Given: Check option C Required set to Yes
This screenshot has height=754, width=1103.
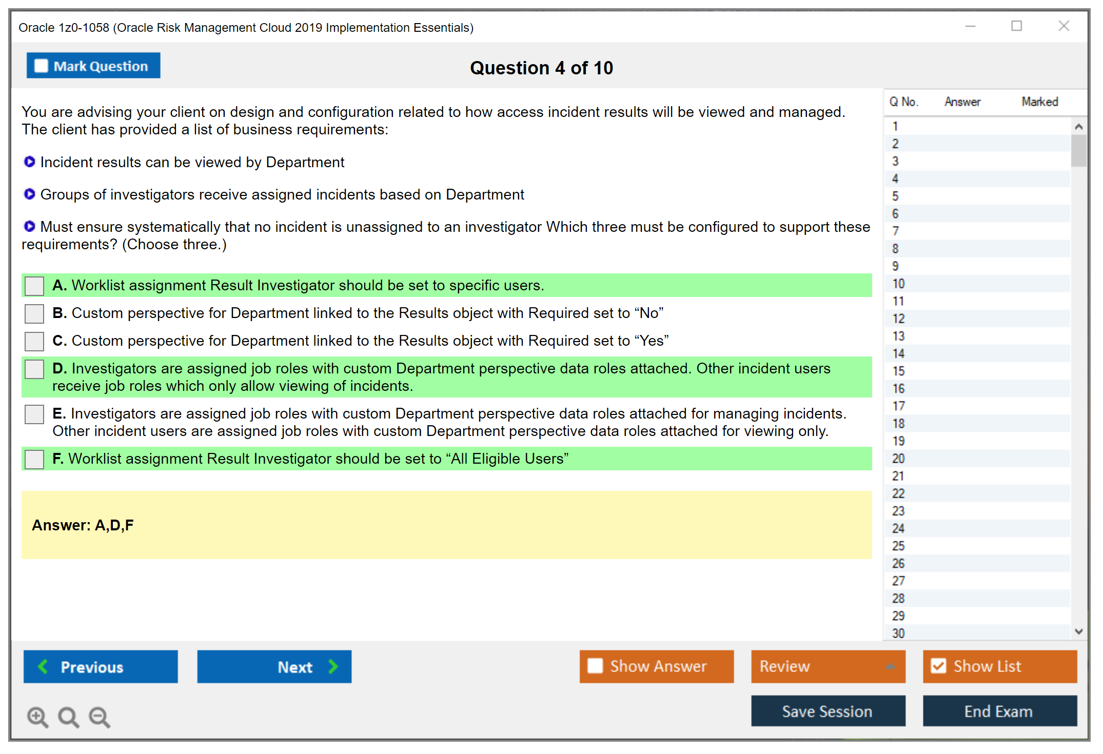Looking at the screenshot, I should click(x=34, y=341).
